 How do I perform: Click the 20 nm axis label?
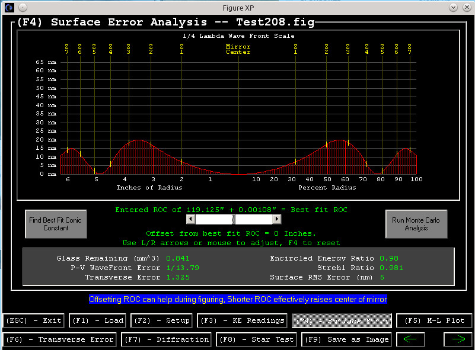pyautogui.click(x=46, y=139)
